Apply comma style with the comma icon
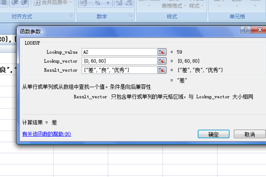This screenshot has height=177, width=266. click(x=108, y=3)
